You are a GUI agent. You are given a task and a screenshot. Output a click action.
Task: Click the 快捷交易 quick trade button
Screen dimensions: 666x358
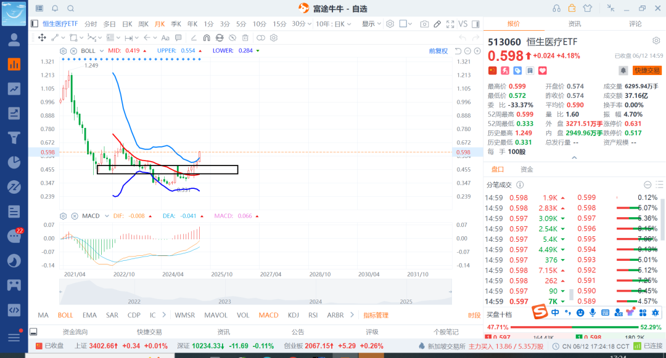pos(647,70)
